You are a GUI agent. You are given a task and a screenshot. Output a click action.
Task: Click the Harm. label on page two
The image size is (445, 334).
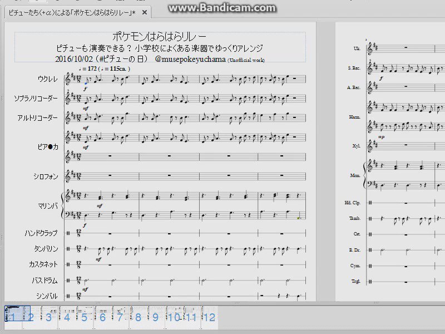[355, 117]
